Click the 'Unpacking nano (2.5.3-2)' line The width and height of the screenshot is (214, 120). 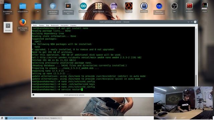(x=50, y=71)
